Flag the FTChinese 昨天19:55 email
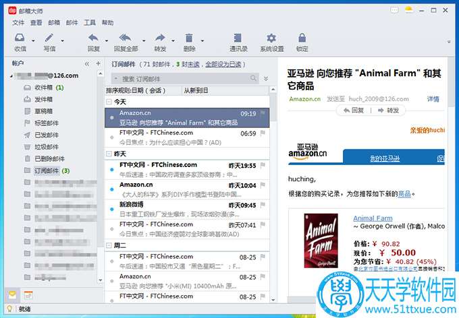 [x=263, y=165]
